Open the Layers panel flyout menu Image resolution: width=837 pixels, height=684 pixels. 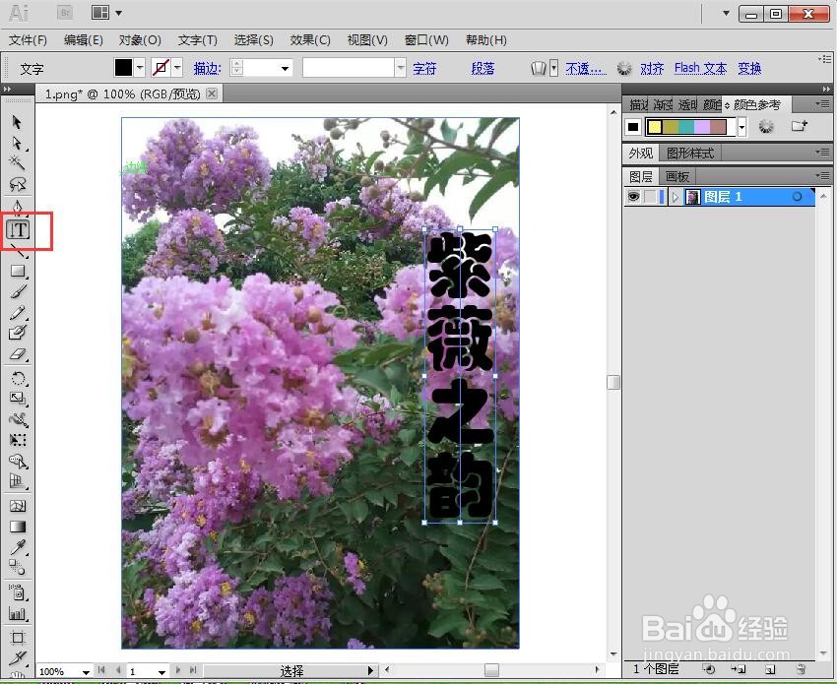coord(823,175)
